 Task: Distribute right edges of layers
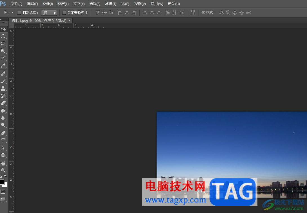point(181,13)
